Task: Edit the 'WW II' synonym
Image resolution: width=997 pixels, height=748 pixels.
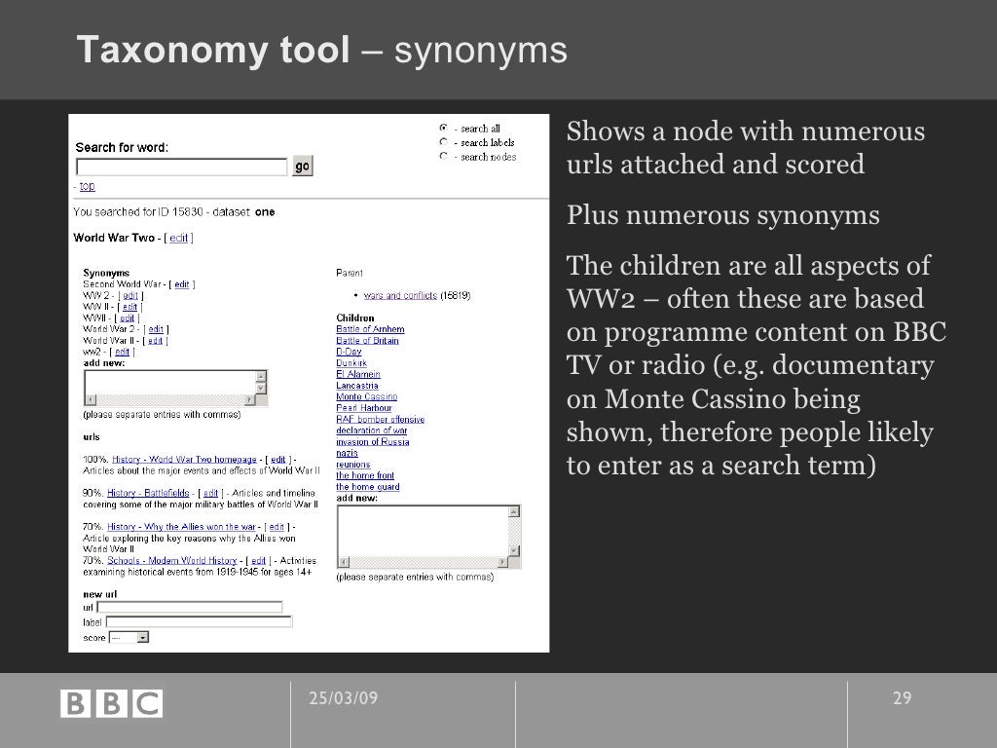Action: click(x=129, y=307)
